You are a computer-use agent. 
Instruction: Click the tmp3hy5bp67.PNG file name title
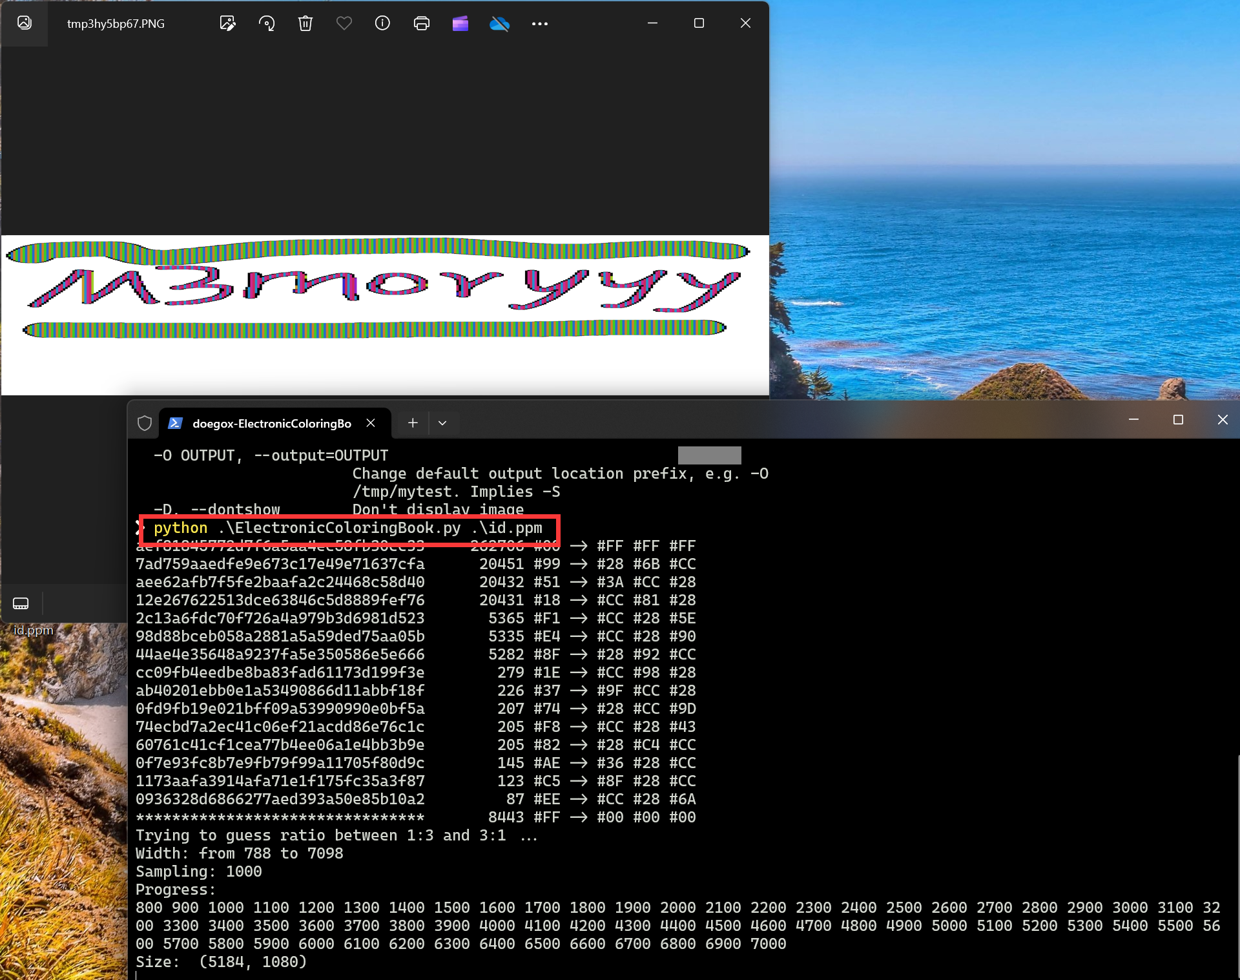point(116,24)
